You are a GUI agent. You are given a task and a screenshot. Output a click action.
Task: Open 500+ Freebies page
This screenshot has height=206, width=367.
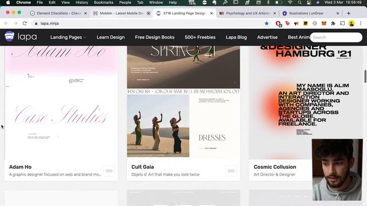click(200, 37)
